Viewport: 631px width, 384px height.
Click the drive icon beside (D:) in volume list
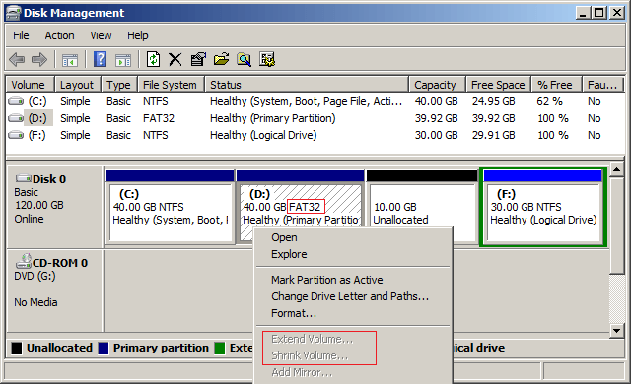click(16, 118)
